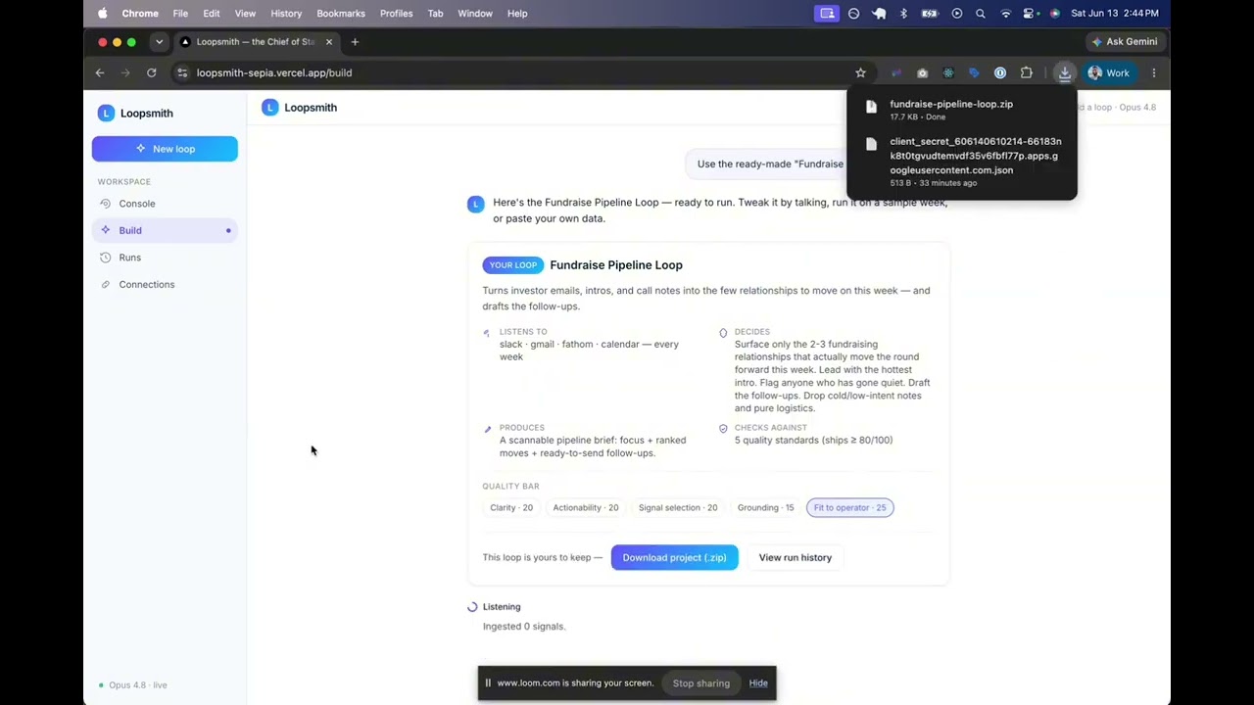Screen dimensions: 1254x705
Task: Click the blue tag extension icon
Action: tap(974, 72)
